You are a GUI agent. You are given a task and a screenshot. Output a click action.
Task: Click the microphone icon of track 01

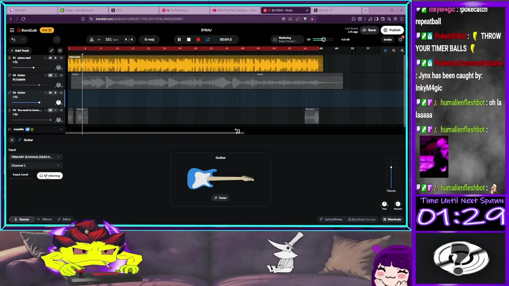(x=10, y=58)
